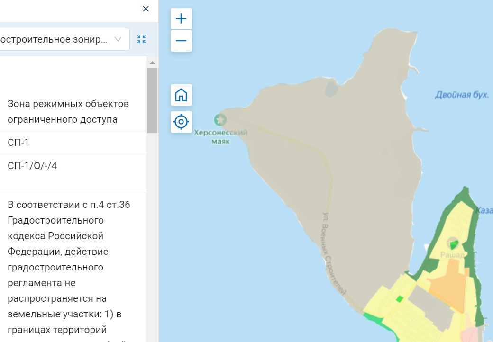Click 'Зона режимных объектов' text
493x342 pixels.
(x=68, y=104)
